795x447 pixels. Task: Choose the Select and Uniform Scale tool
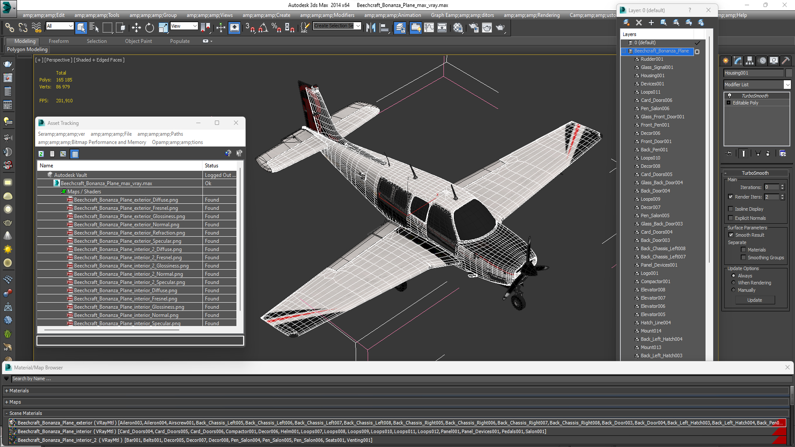(x=163, y=28)
